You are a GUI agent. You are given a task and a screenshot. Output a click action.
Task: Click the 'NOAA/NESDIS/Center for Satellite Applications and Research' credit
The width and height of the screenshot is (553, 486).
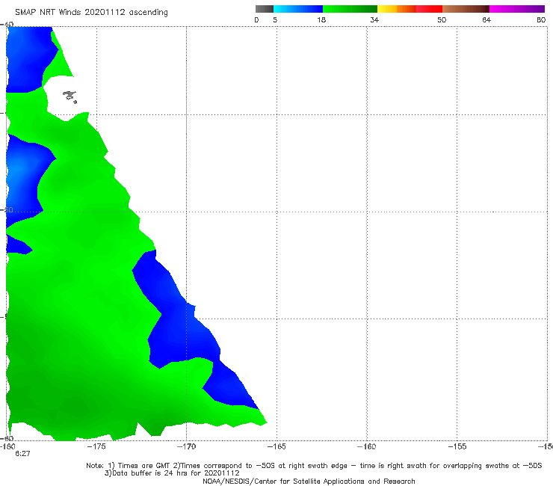coord(309,481)
